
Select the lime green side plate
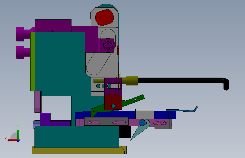click(32, 61)
